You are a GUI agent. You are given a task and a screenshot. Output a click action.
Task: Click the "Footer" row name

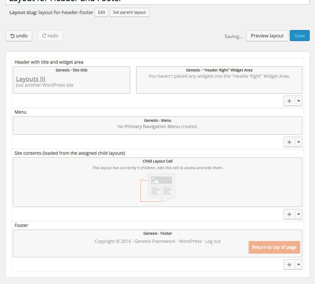[21, 225]
